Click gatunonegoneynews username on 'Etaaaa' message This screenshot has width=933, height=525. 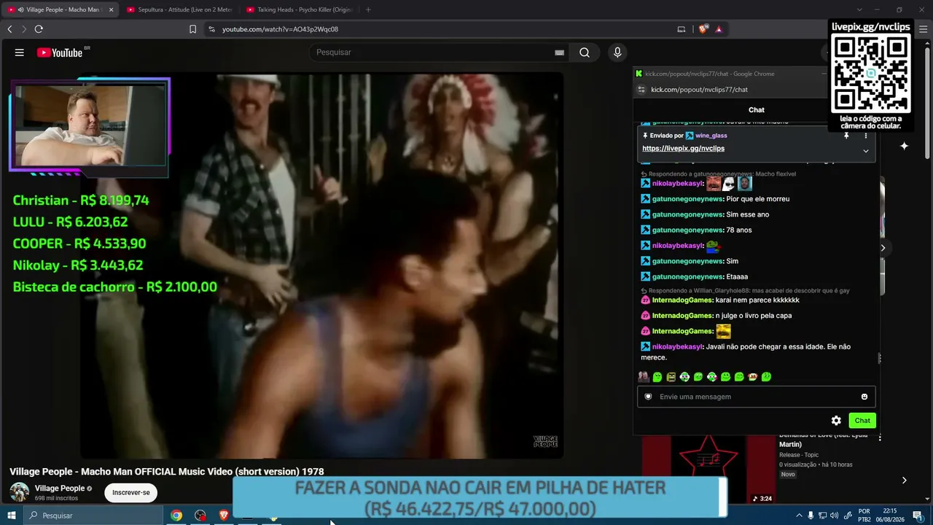click(688, 277)
